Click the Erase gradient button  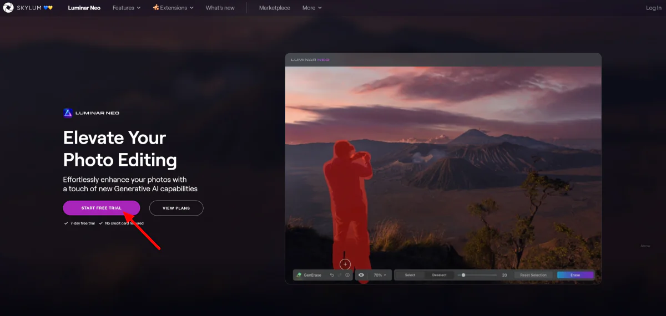tap(576, 275)
